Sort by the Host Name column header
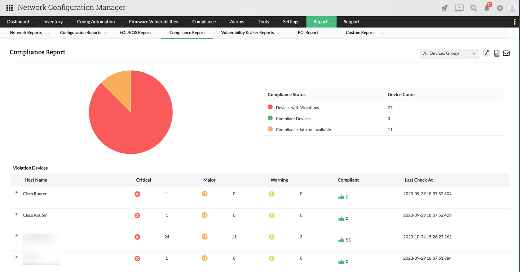Screen dimensions: 520x272 coord(36,180)
